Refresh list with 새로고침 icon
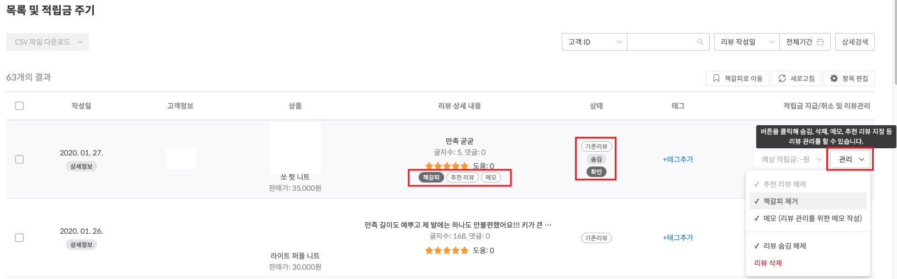Viewport: 897px width, 279px height. 782,78
